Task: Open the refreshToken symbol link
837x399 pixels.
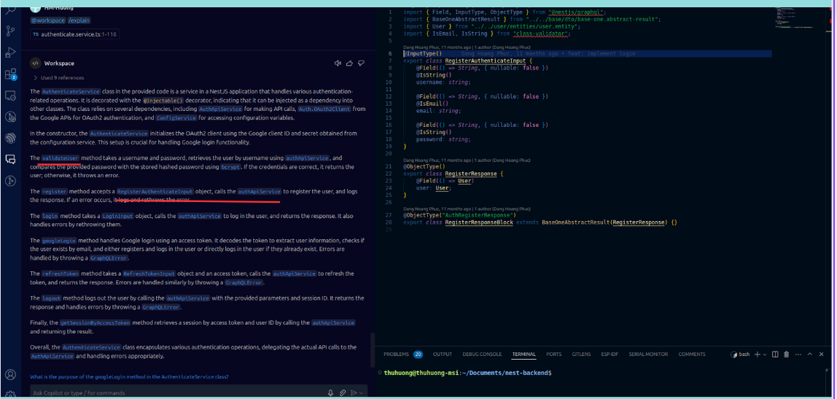Action: (x=61, y=274)
